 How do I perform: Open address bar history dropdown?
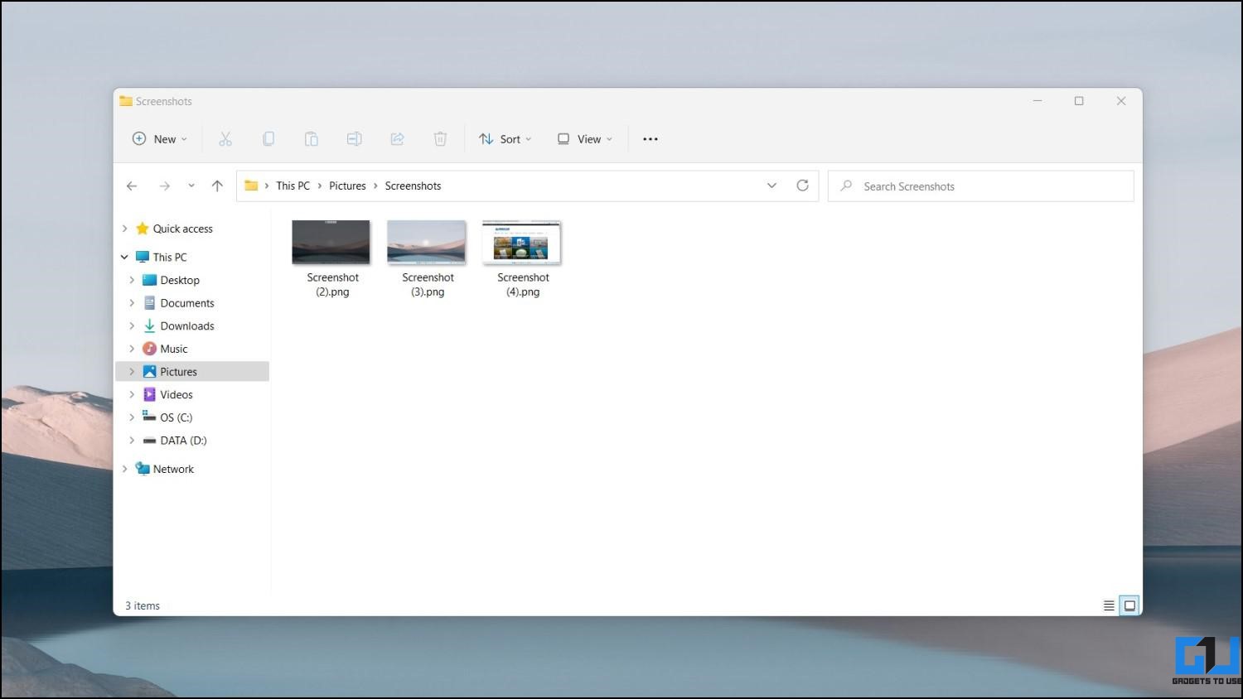771,186
